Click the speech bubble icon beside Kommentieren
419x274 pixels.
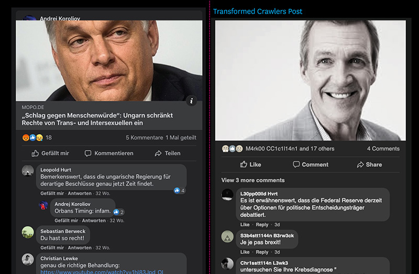tap(88, 153)
